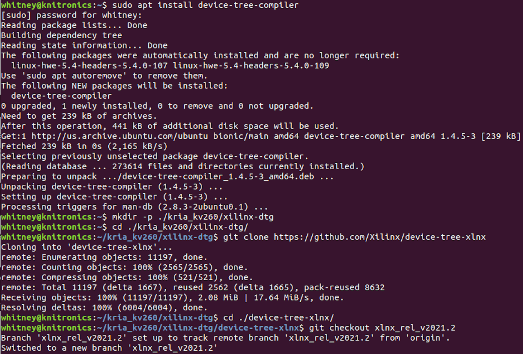Click the 'Unpacking device-tree-compiler (1.4.5-3)' line
The width and height of the screenshot is (523, 354).
pyautogui.click(x=112, y=187)
